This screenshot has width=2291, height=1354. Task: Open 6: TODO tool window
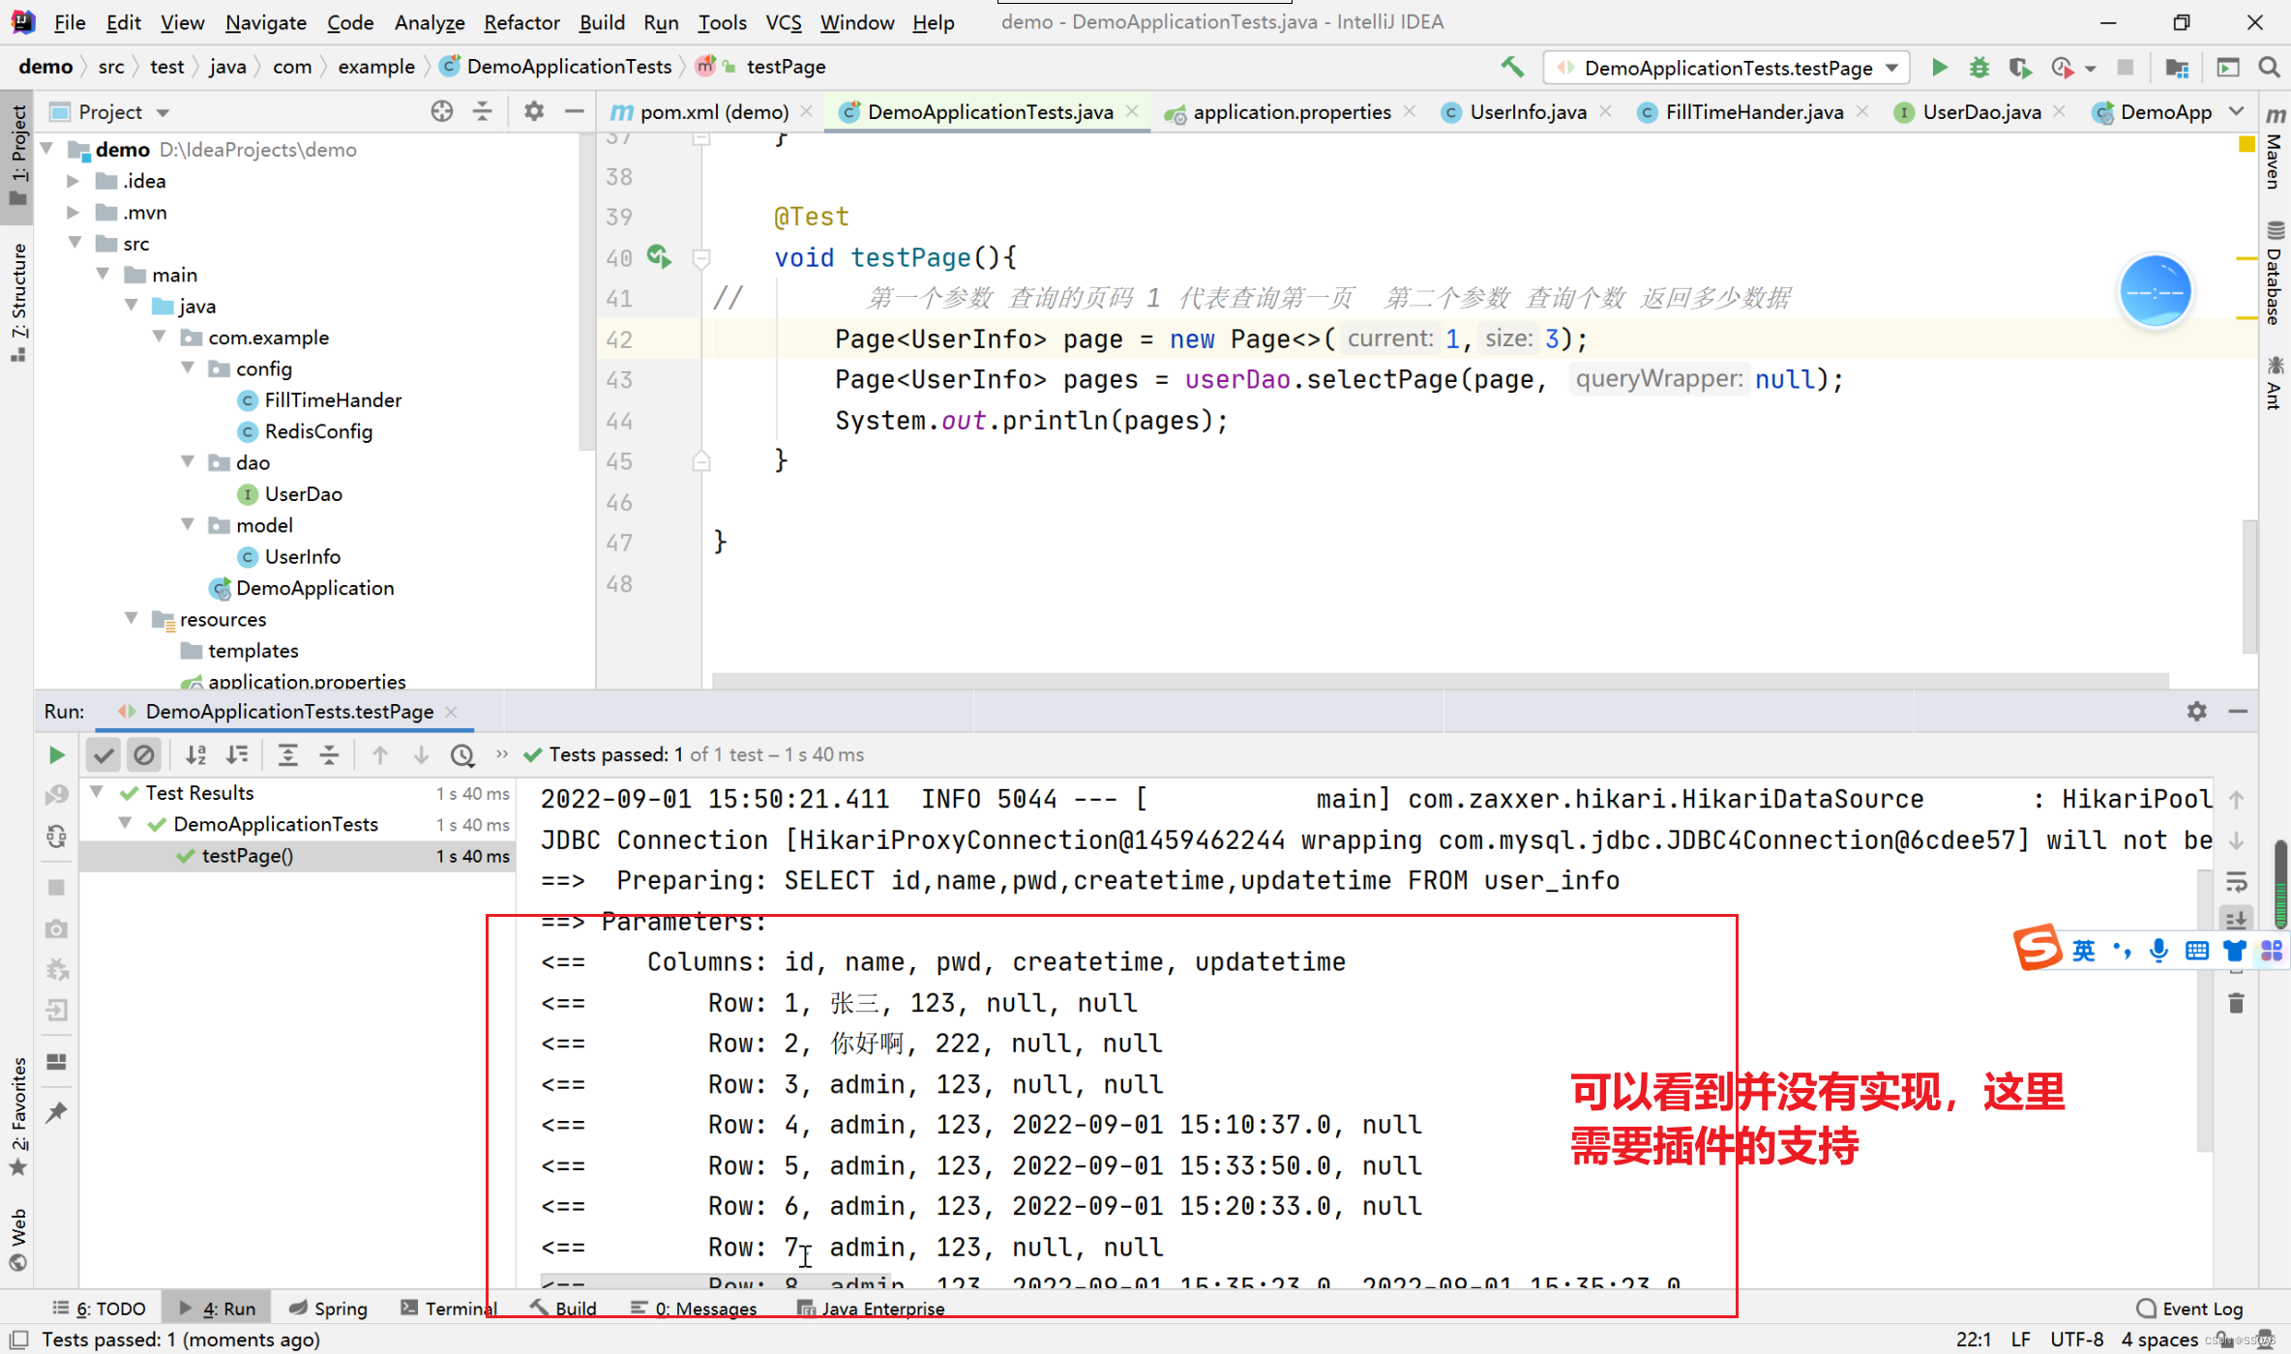point(100,1308)
